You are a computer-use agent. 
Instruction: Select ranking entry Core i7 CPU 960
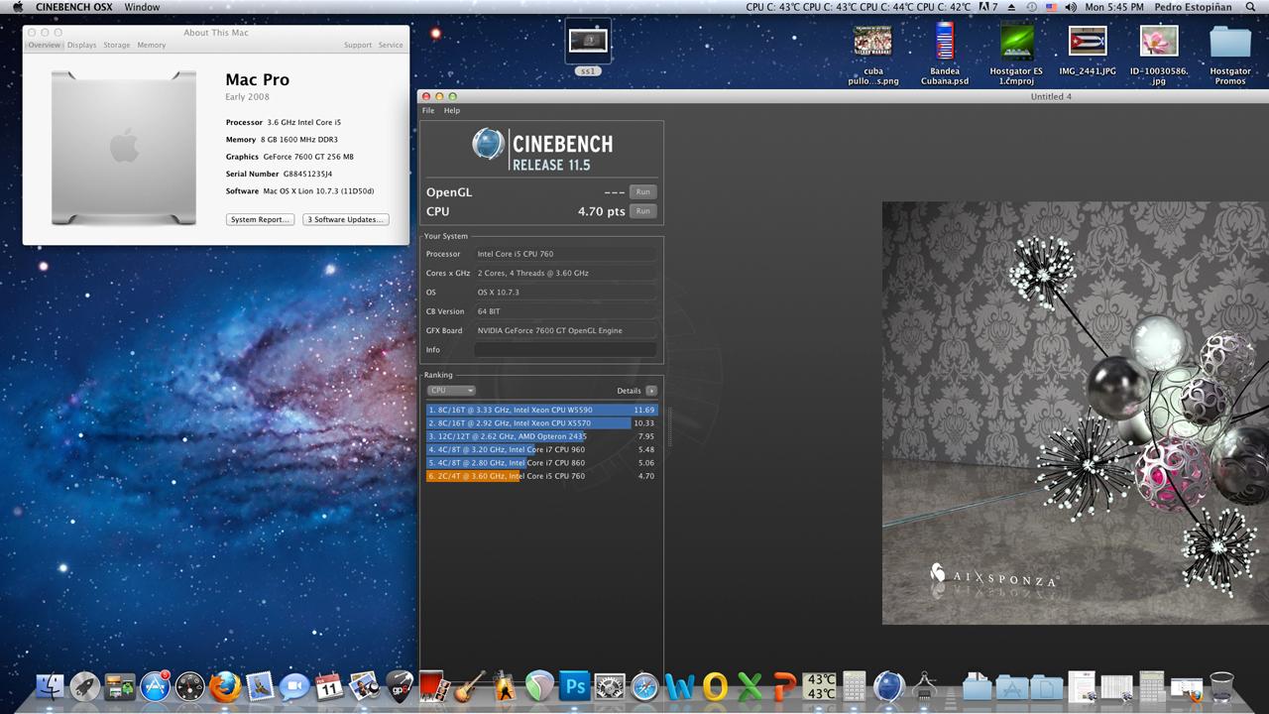pos(542,449)
